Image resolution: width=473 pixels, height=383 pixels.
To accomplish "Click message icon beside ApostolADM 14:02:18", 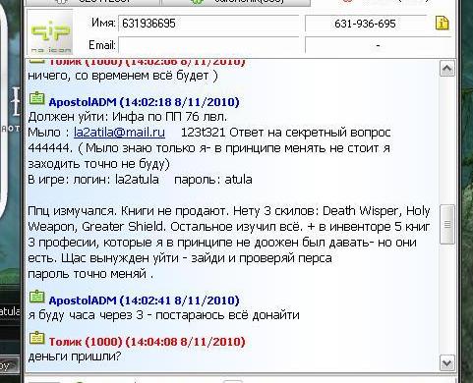I will point(36,98).
